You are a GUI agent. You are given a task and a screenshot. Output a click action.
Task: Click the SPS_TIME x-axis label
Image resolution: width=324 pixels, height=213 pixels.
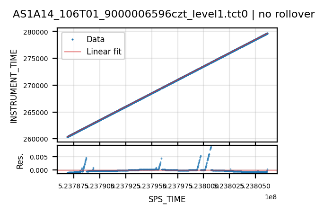(167, 199)
